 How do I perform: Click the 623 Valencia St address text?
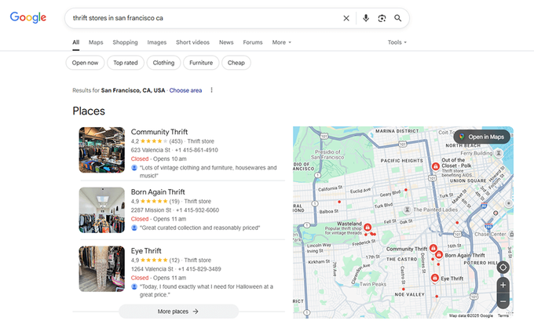point(151,150)
